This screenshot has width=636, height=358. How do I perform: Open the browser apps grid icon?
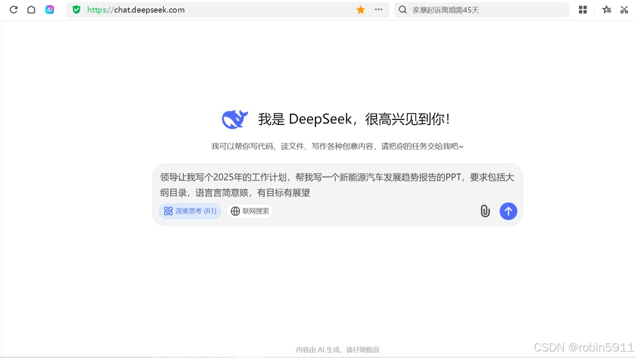[583, 9]
